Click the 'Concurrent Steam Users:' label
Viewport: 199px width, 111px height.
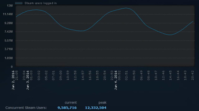click(26, 108)
